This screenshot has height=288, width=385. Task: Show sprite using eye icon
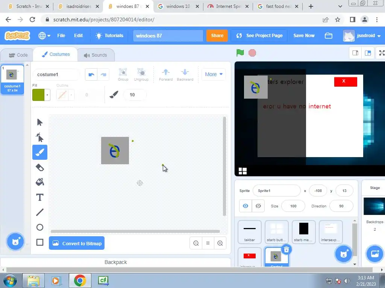tap(246, 206)
